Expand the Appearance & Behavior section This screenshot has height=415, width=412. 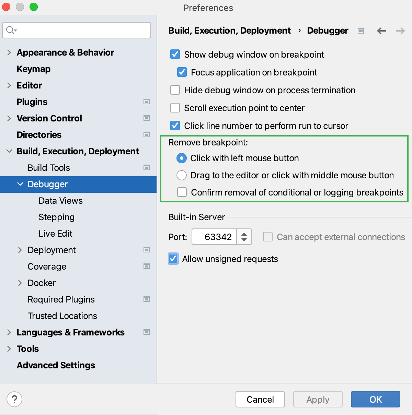pyautogui.click(x=9, y=52)
